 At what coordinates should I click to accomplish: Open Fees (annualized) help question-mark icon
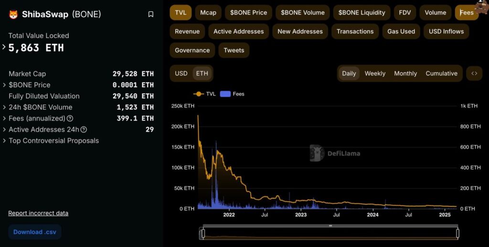pyautogui.click(x=70, y=118)
